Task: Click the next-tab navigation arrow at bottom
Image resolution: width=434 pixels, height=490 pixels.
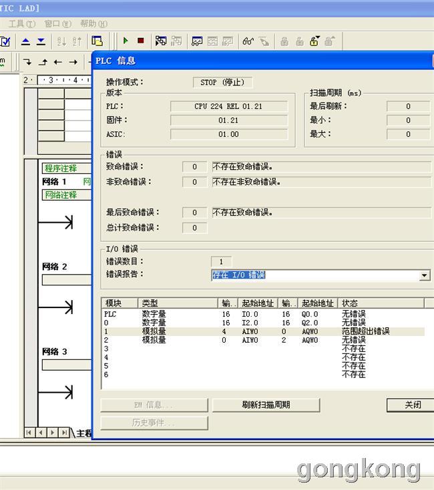Action: [53, 433]
